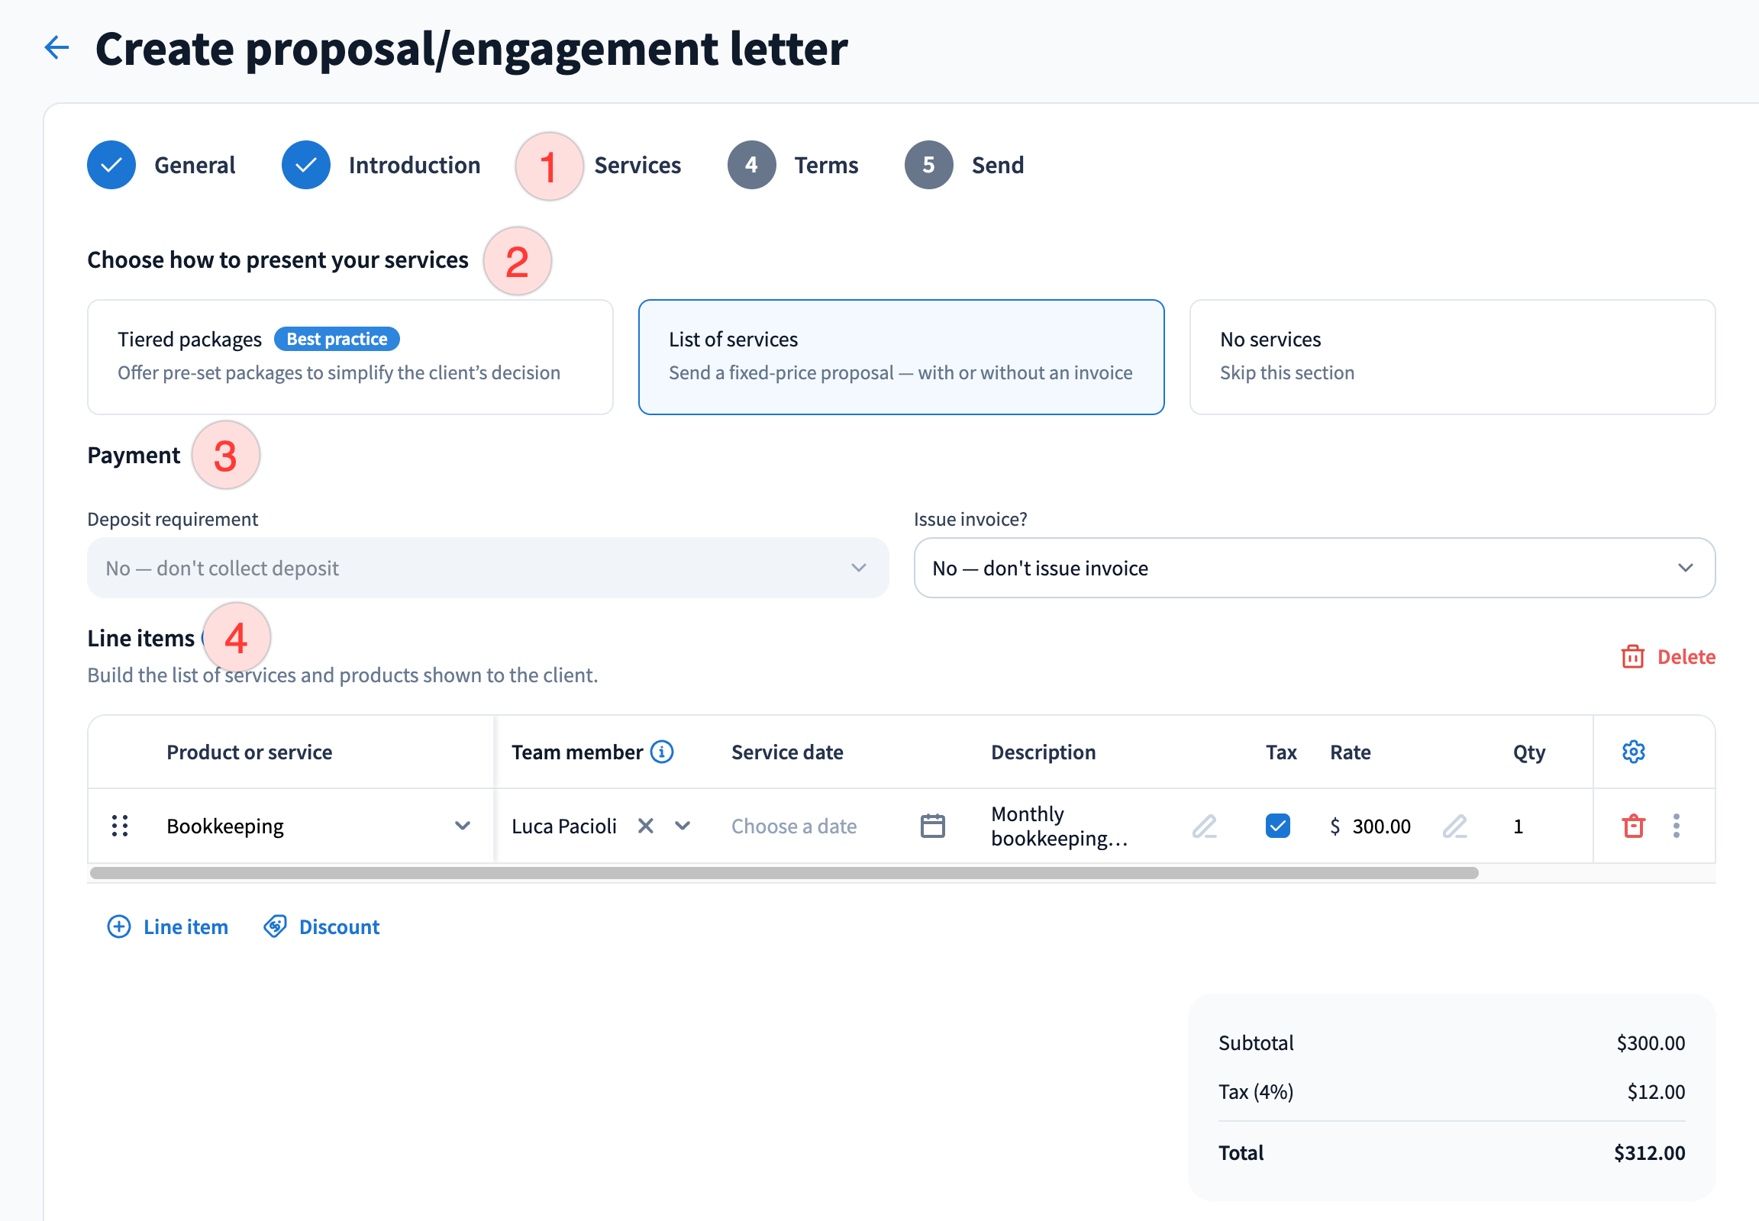Select the Tiered packages option

pyautogui.click(x=350, y=356)
